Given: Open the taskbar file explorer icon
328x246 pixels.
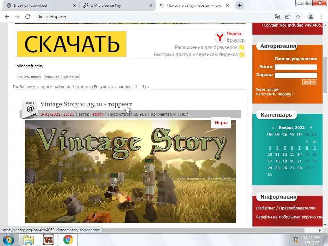Looking at the screenshot, I should pos(29,240).
